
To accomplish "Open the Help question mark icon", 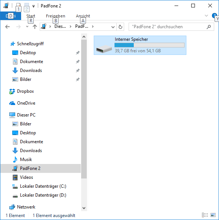I will tap(215, 16).
